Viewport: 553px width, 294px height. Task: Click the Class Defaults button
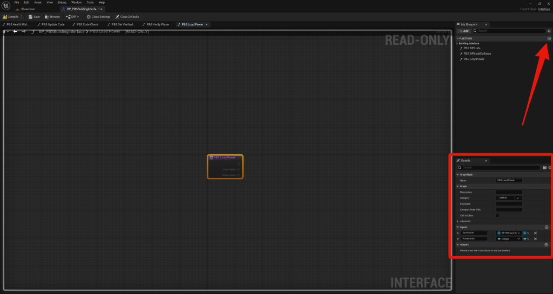(x=127, y=17)
